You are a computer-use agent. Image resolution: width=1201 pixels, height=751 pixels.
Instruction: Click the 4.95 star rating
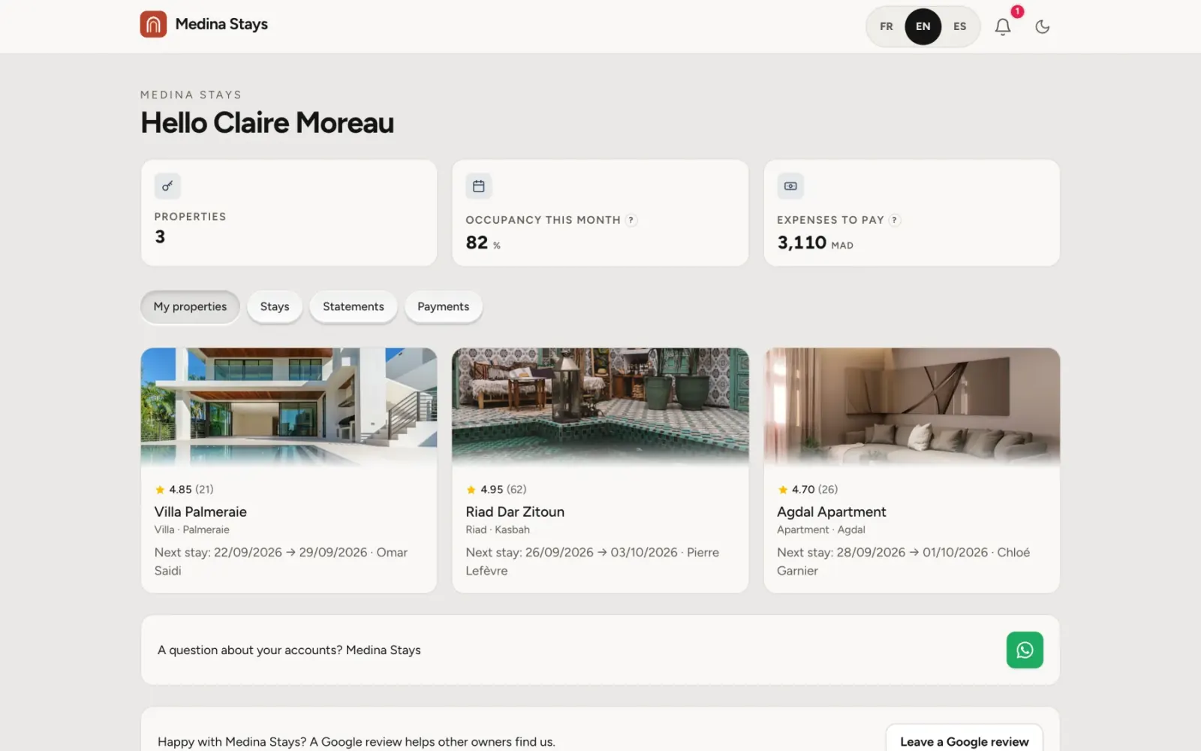click(496, 489)
